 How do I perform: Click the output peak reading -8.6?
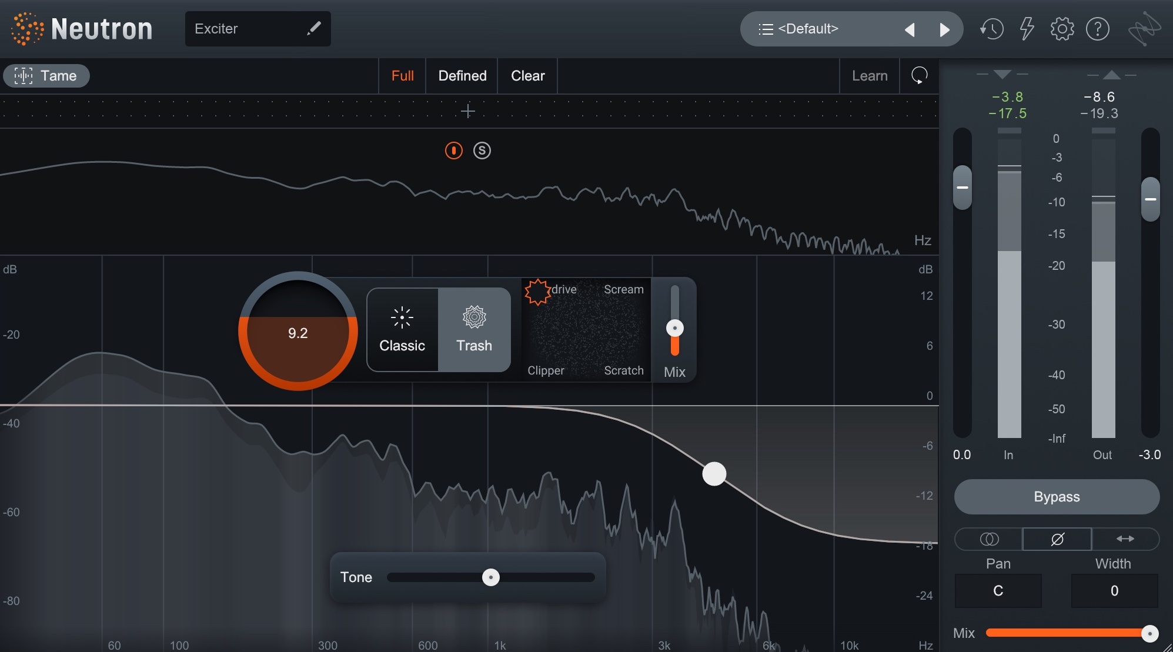(1099, 96)
